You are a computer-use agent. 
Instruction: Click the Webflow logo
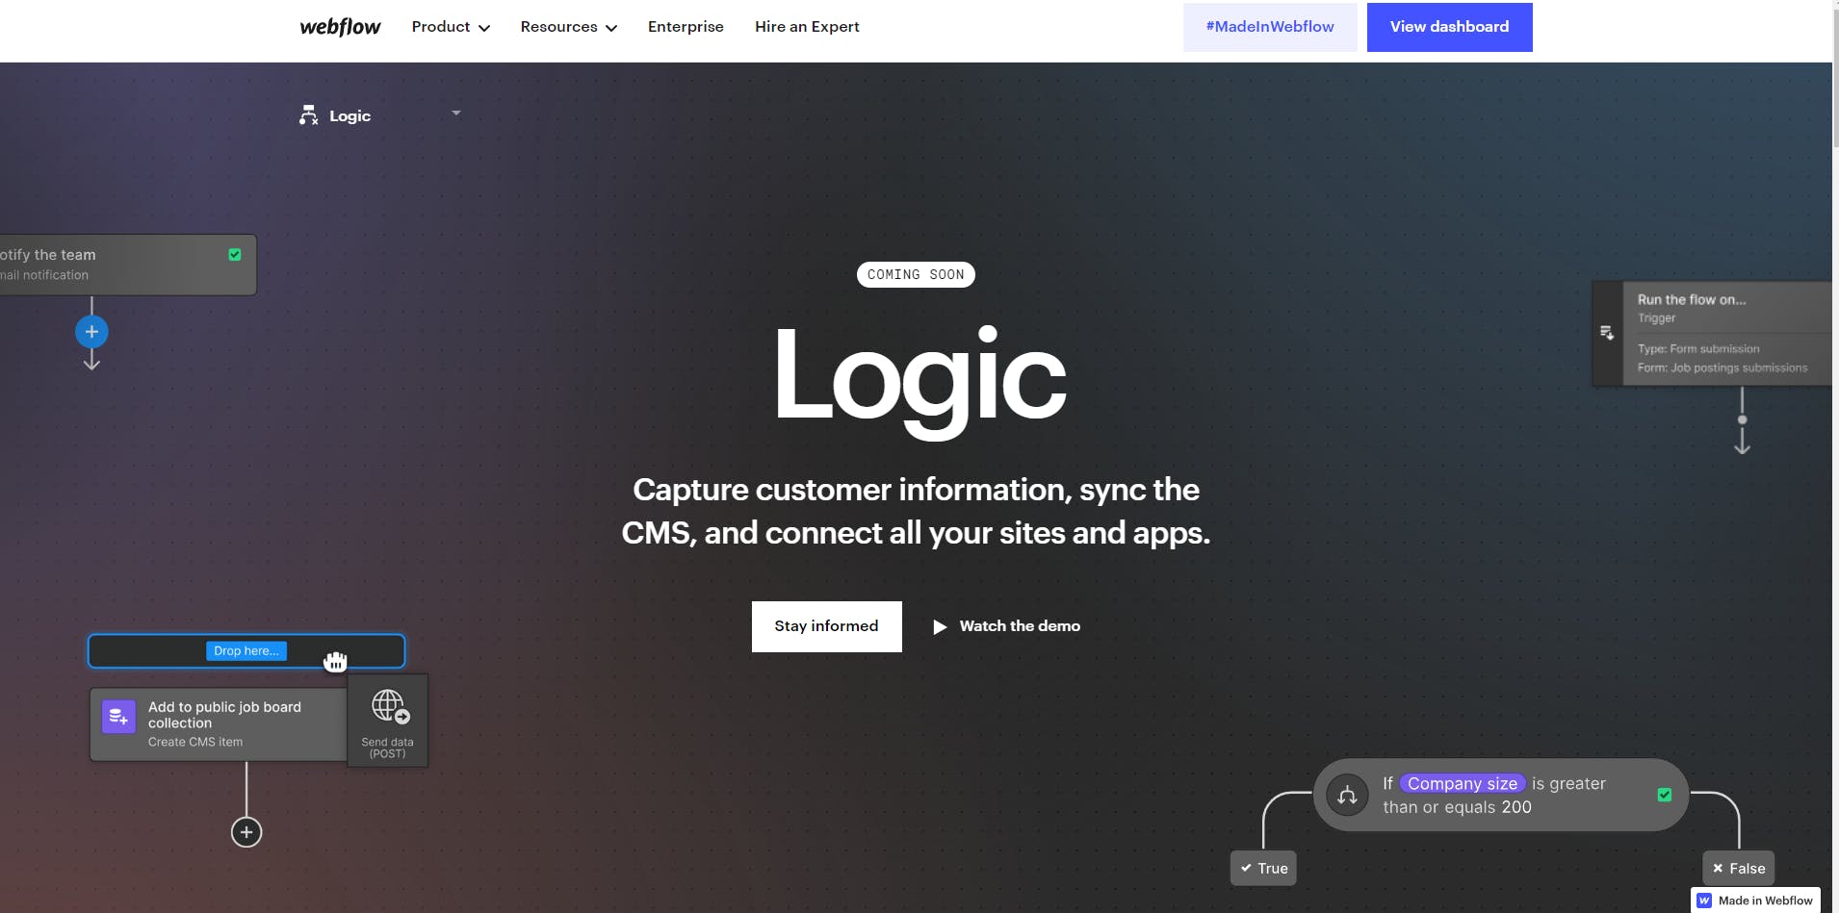340,27
